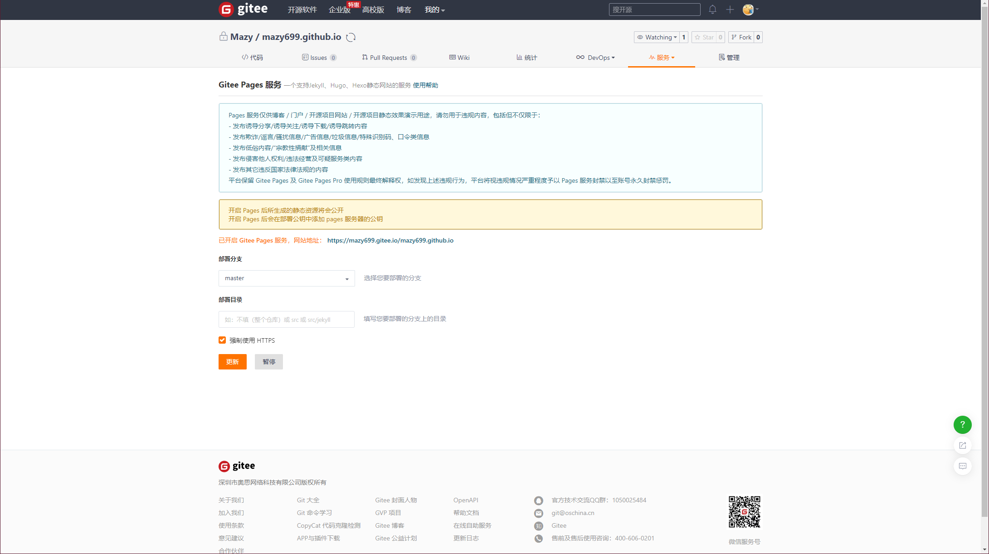Expand the Watching dropdown
This screenshot has width=989, height=554.
pyautogui.click(x=657, y=37)
